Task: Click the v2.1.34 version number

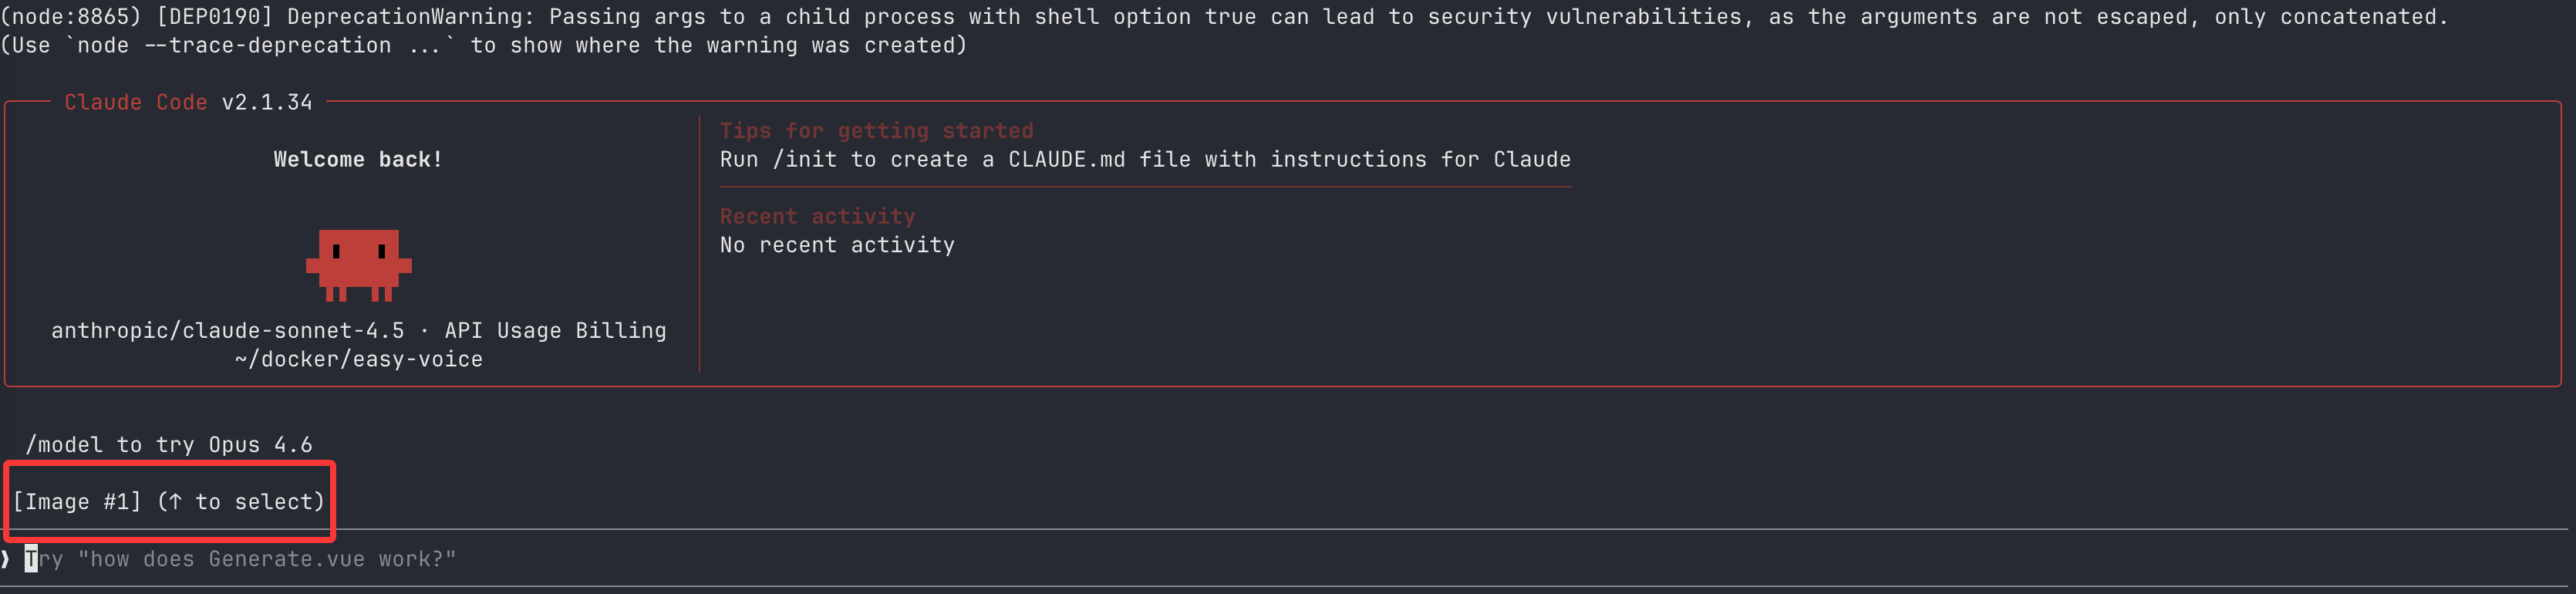Action: click(x=267, y=102)
